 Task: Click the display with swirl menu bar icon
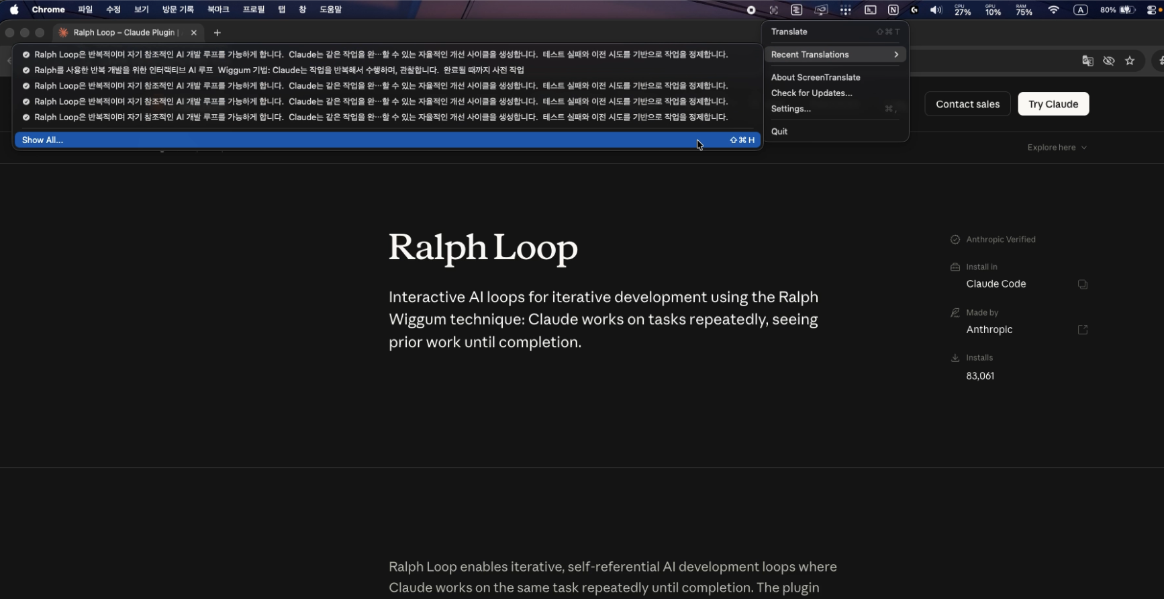tap(821, 10)
